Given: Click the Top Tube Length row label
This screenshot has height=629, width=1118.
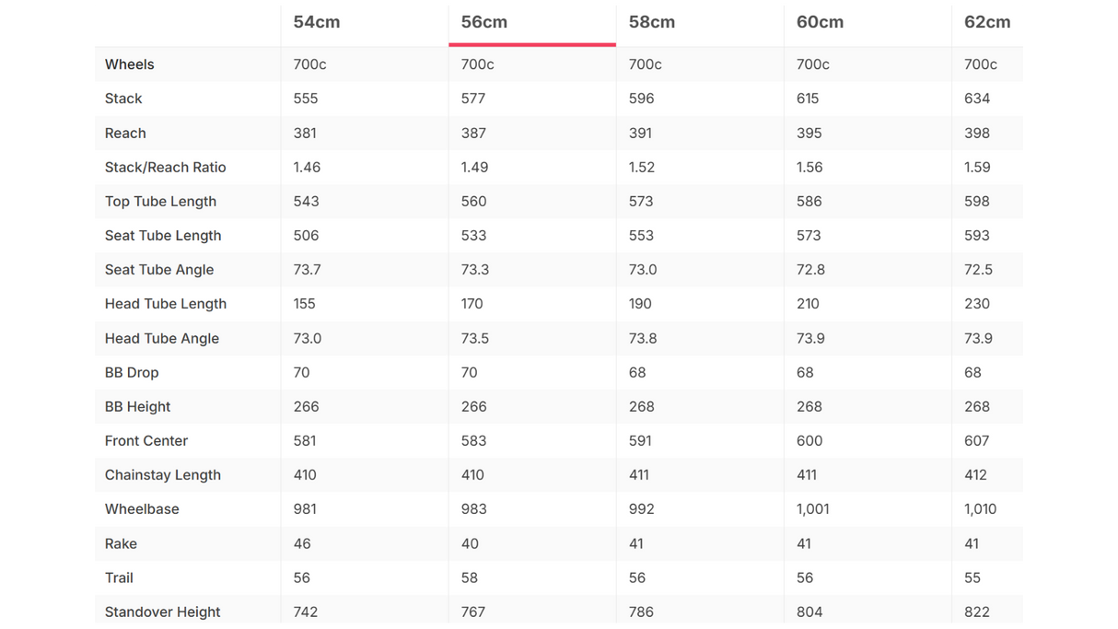Looking at the screenshot, I should (161, 201).
